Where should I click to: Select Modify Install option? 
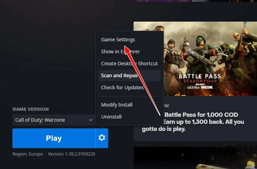(x=117, y=105)
